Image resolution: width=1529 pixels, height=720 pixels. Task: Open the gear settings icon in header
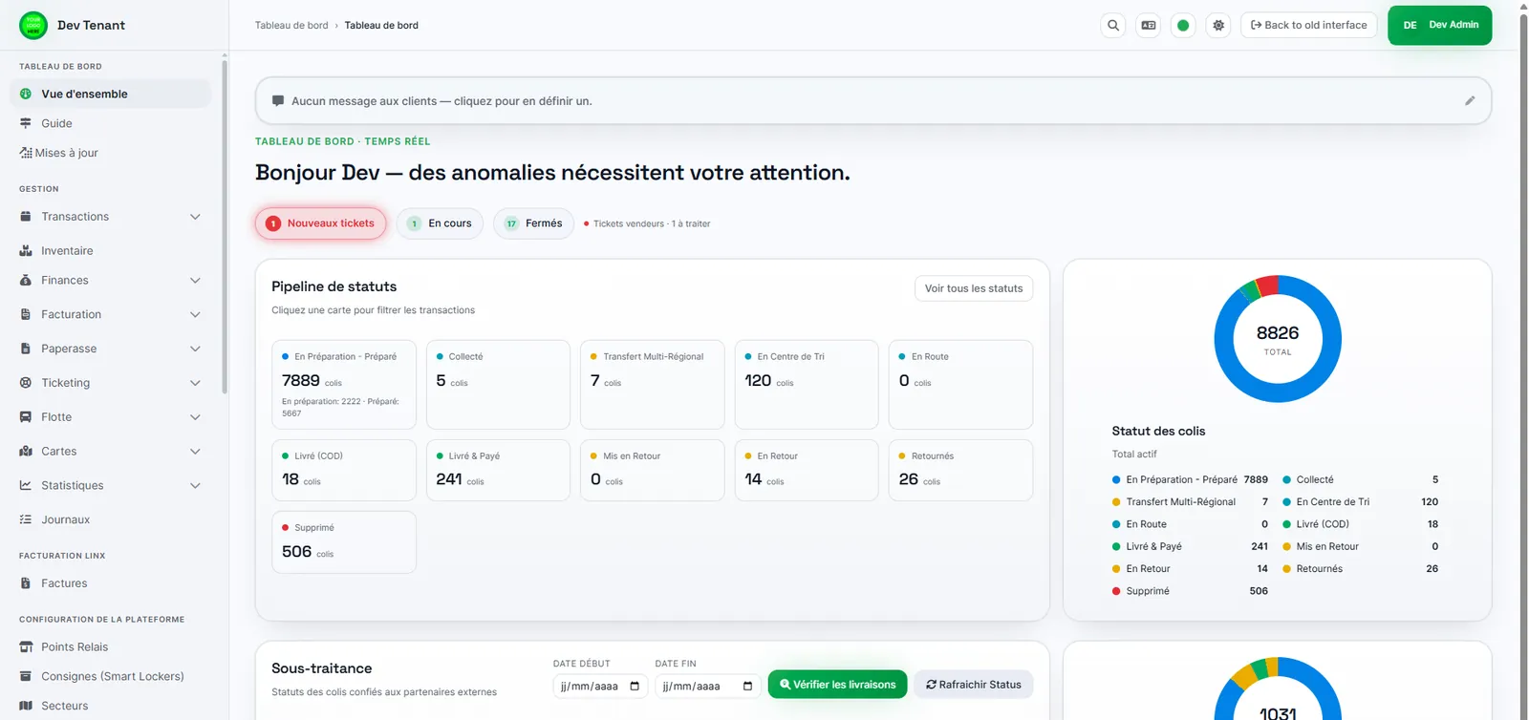[1218, 26]
